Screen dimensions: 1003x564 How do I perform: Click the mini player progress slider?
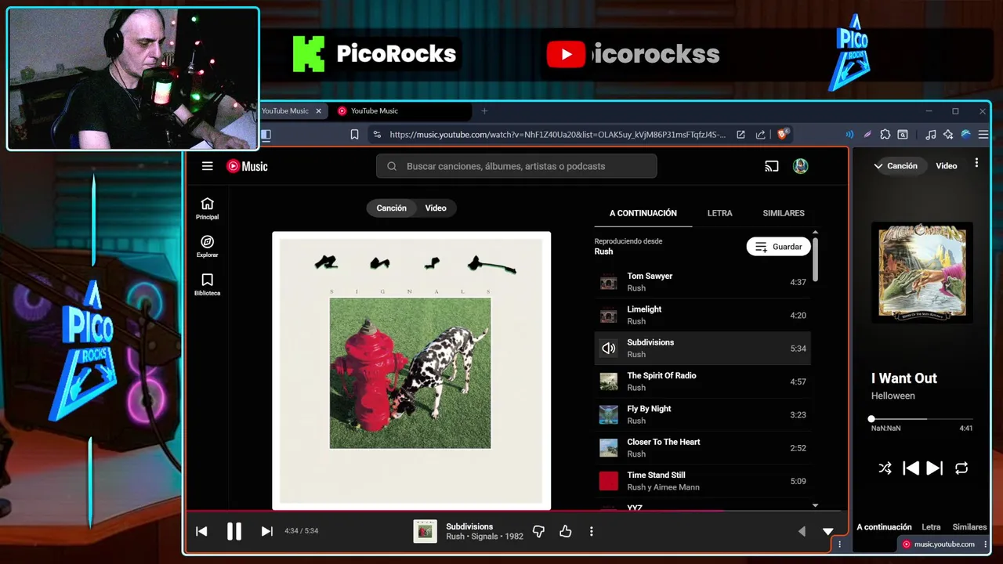click(x=922, y=419)
